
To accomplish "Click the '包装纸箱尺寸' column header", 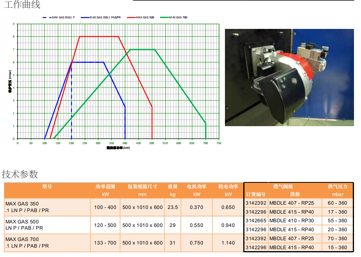I will click(x=142, y=187).
